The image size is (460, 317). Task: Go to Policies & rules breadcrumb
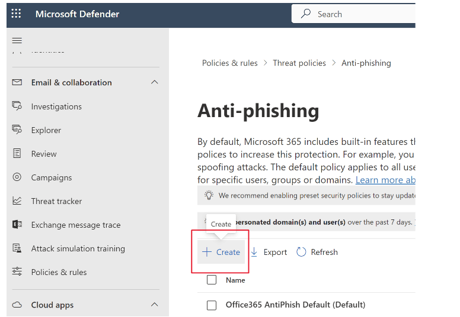[230, 63]
